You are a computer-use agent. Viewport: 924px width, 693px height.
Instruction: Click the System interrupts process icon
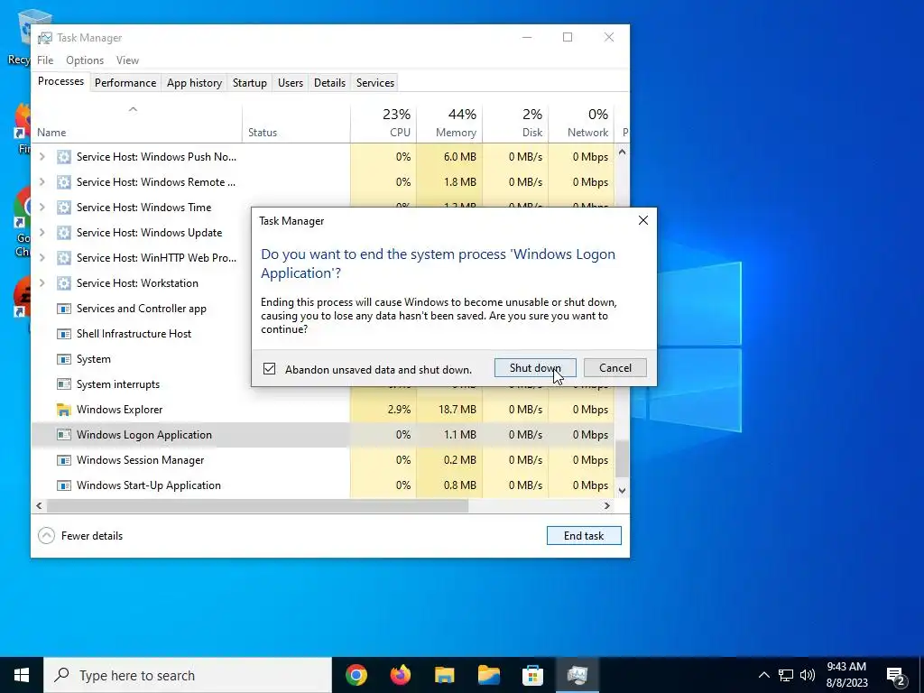[64, 384]
